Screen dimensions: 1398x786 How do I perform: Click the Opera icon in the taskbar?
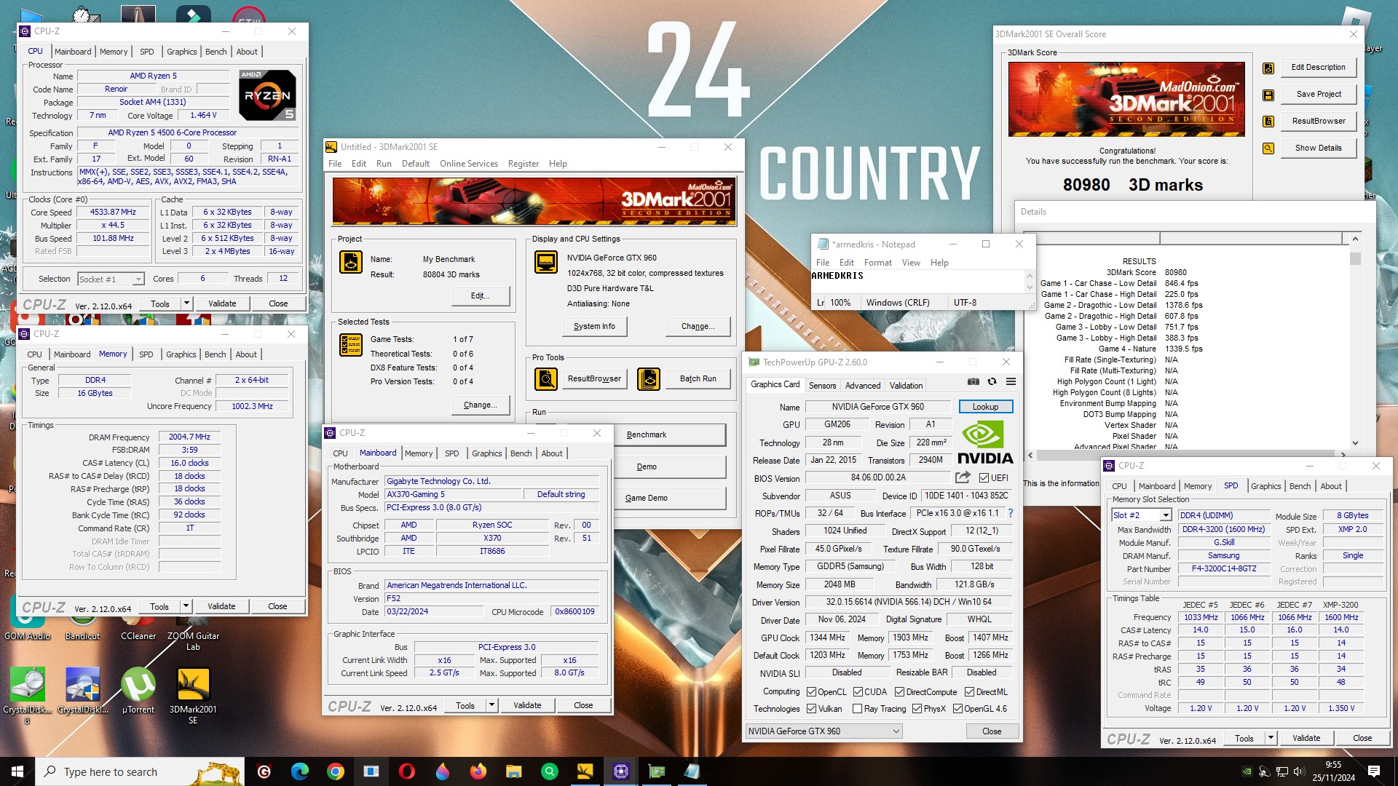pos(407,771)
